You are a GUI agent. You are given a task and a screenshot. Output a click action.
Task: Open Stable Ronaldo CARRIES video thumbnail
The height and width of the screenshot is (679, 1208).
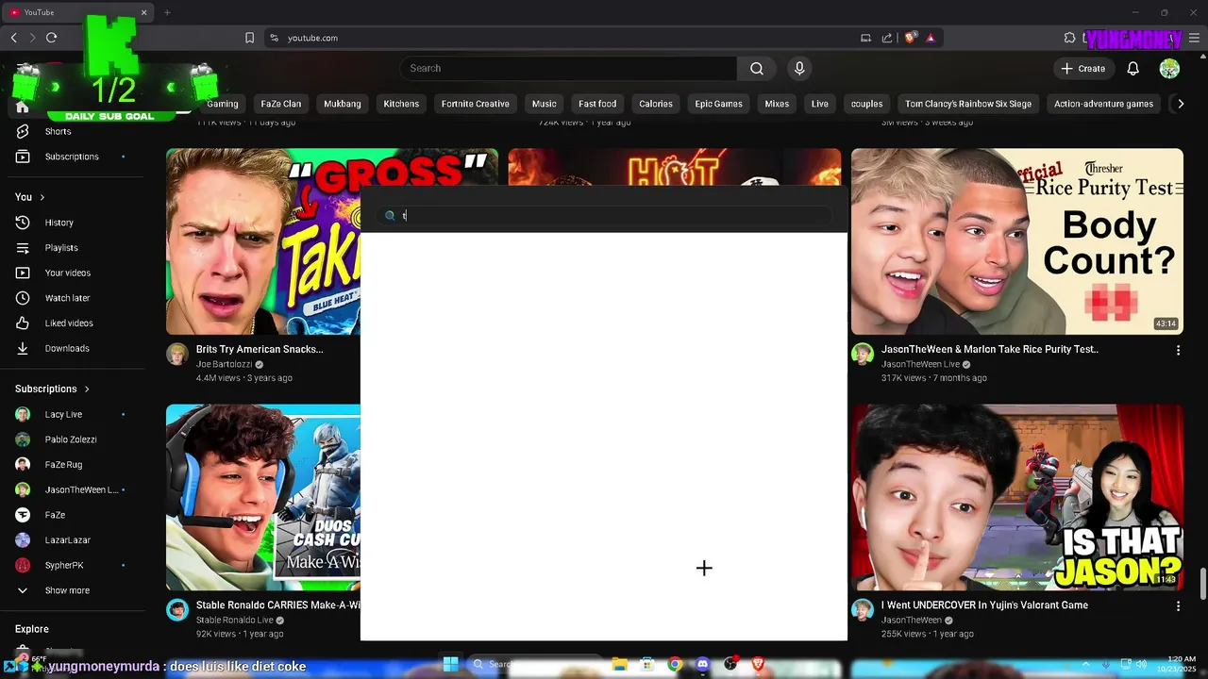pyautogui.click(x=263, y=498)
